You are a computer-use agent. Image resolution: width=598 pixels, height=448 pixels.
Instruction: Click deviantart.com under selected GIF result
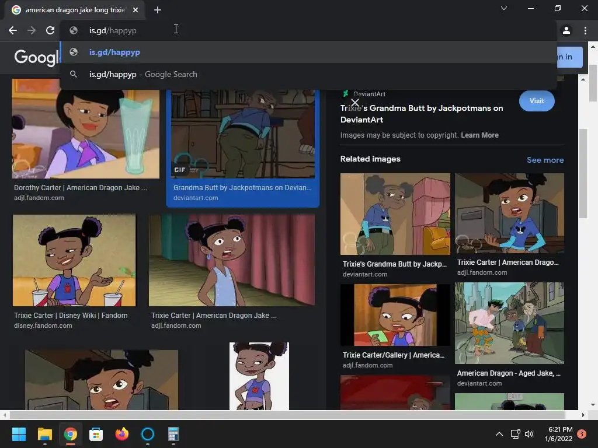[196, 198]
